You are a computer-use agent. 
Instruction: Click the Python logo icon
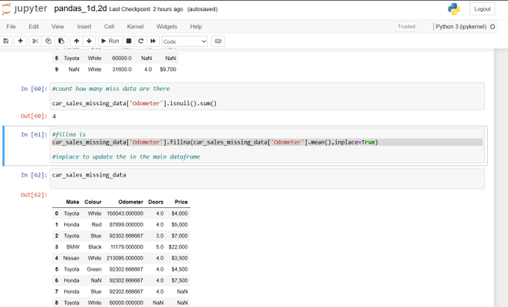pos(454,9)
